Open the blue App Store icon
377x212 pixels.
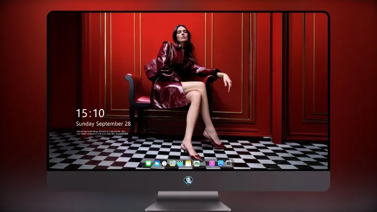[x=220, y=163]
